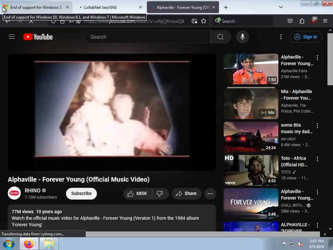Bookmark this page with the star icon
333x250 pixels.
204,21
